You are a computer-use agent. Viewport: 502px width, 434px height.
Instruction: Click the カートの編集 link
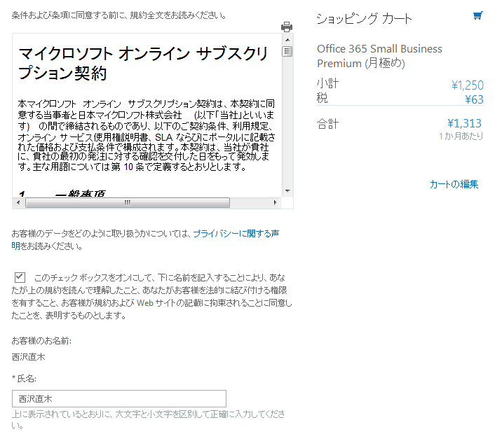click(454, 184)
